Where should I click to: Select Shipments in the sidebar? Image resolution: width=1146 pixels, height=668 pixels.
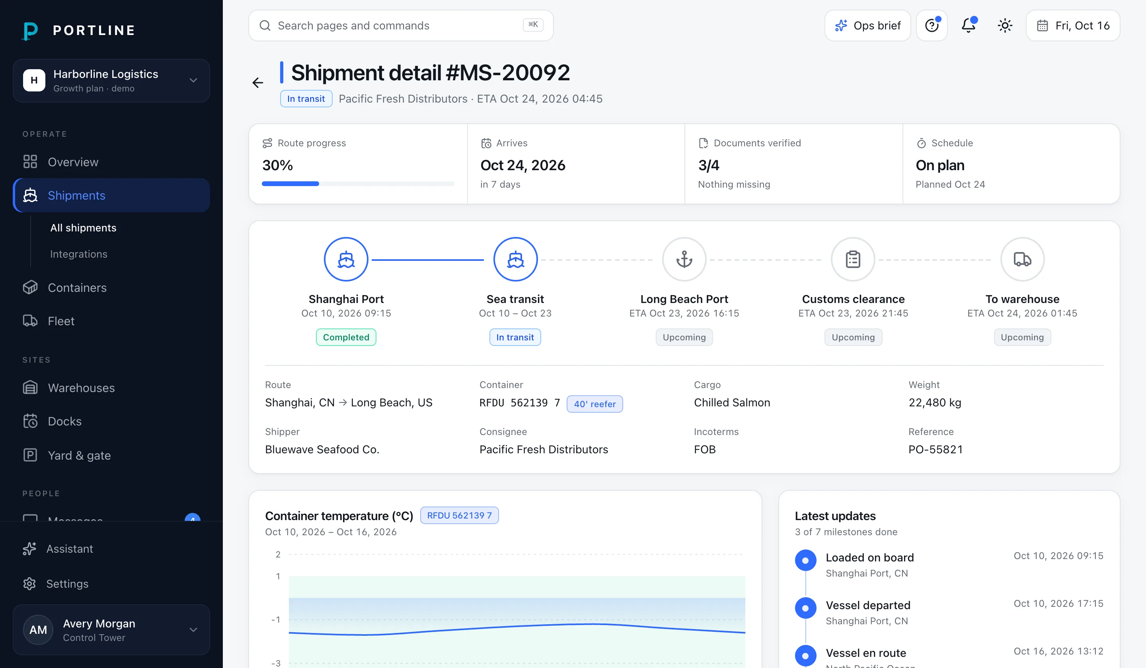pos(111,195)
